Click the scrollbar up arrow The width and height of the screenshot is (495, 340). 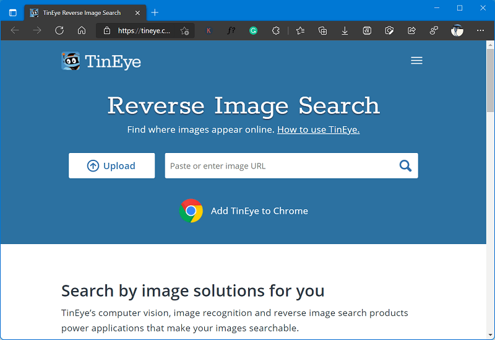click(x=490, y=45)
